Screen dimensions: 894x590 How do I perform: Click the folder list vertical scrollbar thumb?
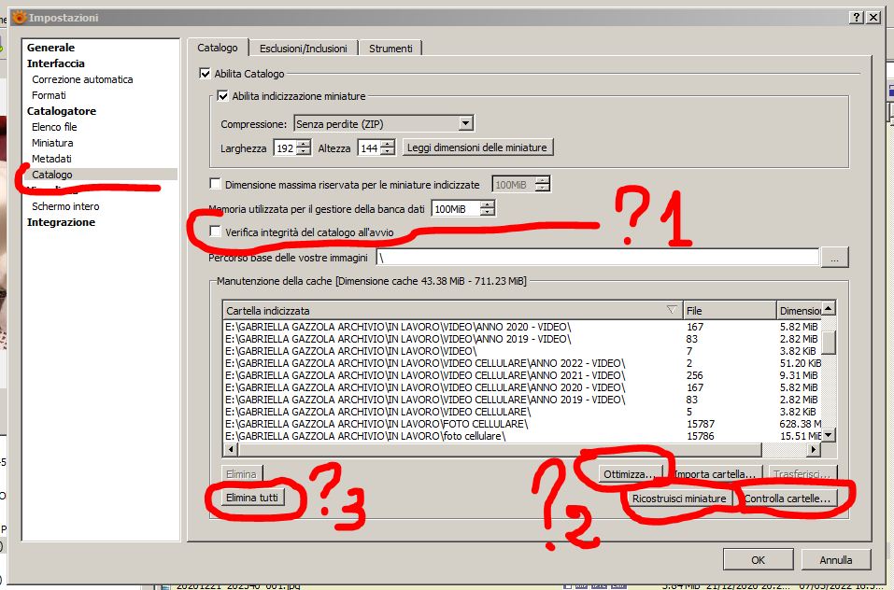[x=829, y=343]
